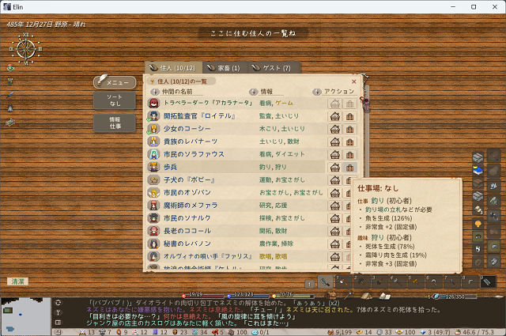Select resident 魔術師のメファラ
This screenshot has width=506, height=336.
click(x=236, y=206)
